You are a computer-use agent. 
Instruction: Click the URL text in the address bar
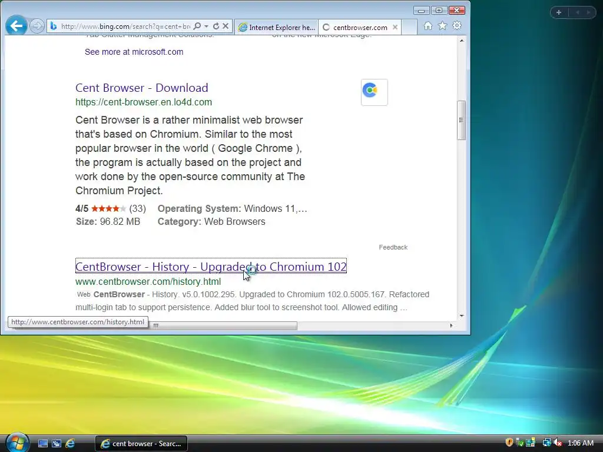[126, 26]
